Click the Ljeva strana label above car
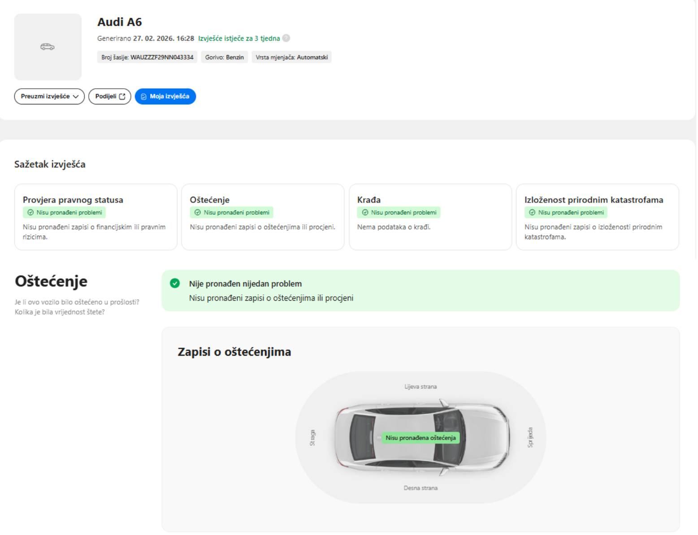The height and width of the screenshot is (535, 698). click(x=421, y=386)
